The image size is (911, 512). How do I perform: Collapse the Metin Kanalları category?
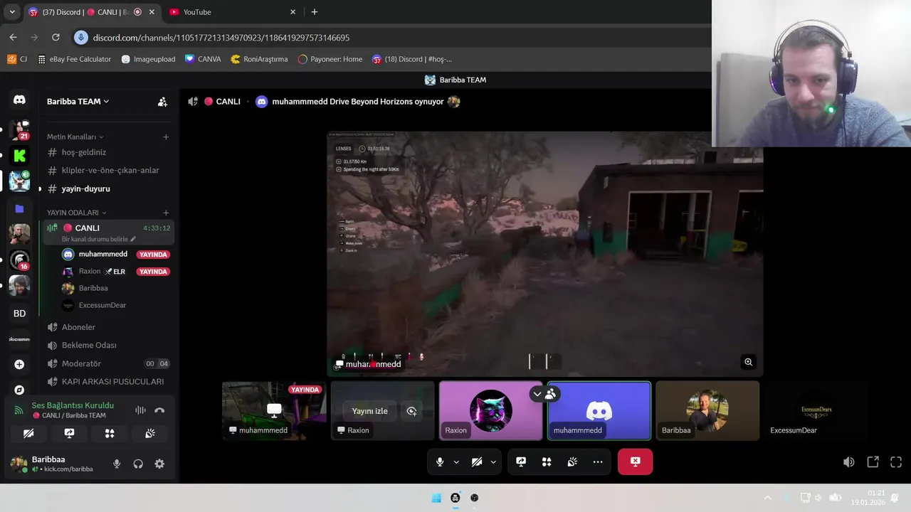[x=75, y=137]
